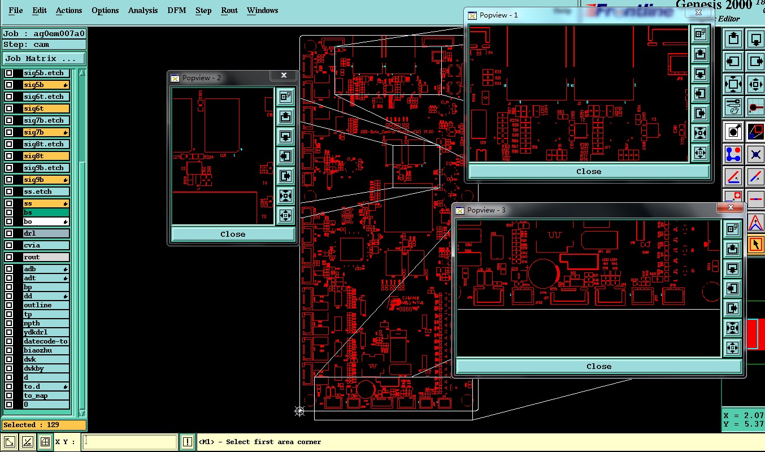Open the Actions menu
The image size is (765, 452).
[69, 10]
